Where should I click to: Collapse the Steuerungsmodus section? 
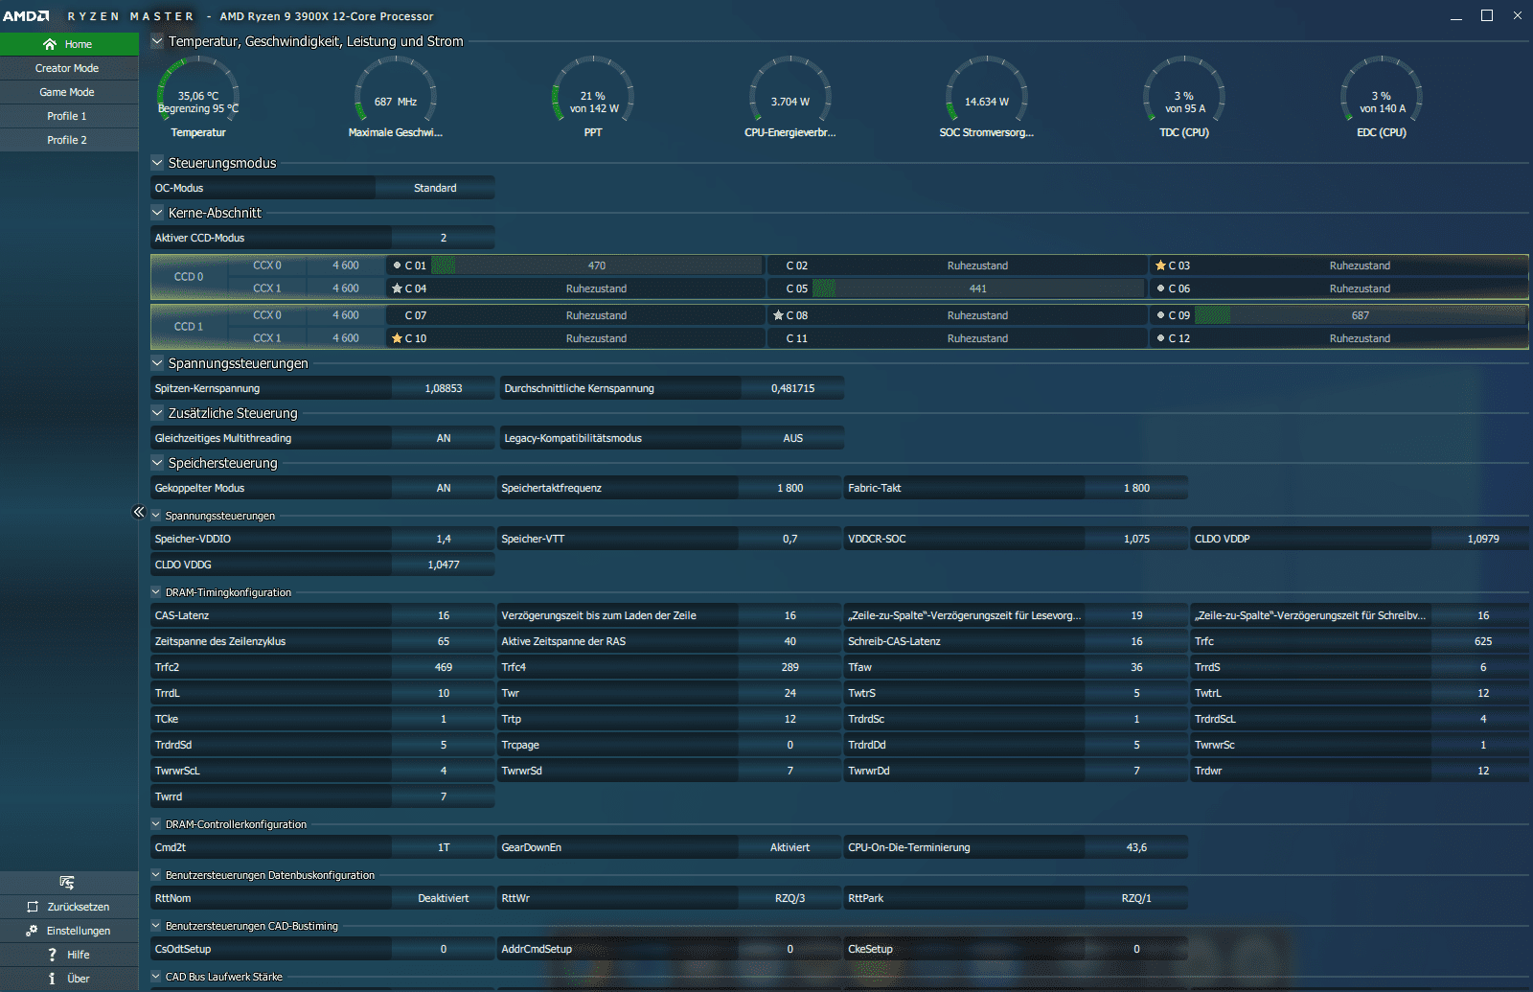coord(157,163)
